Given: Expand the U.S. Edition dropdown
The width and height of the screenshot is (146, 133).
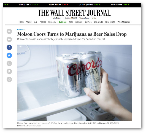Looking at the screenshot, I should 58,18.
